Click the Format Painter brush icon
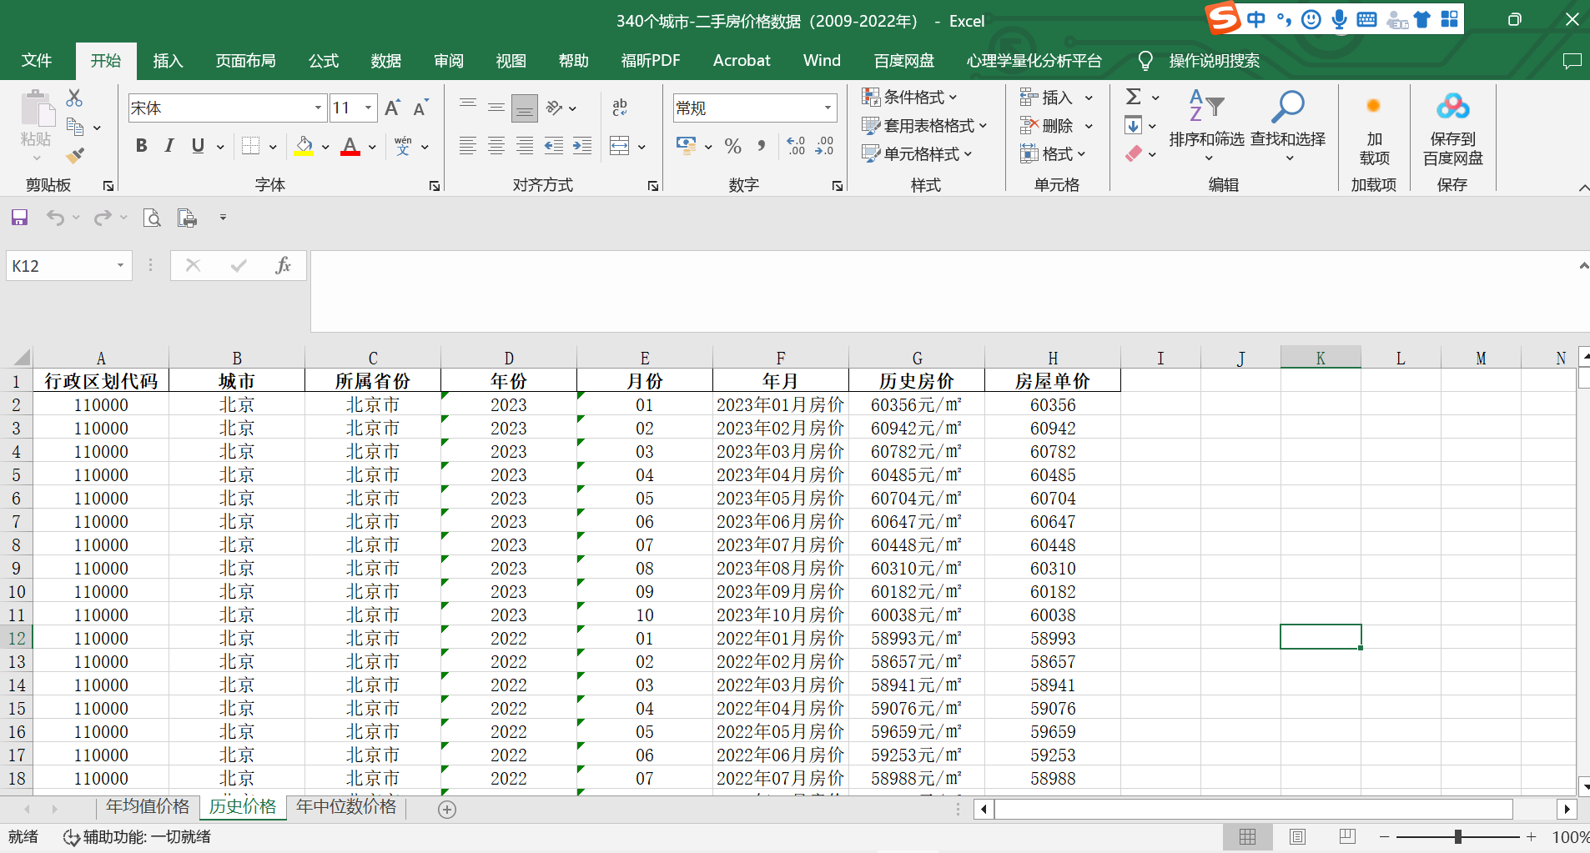The width and height of the screenshot is (1590, 853). pyautogui.click(x=75, y=155)
